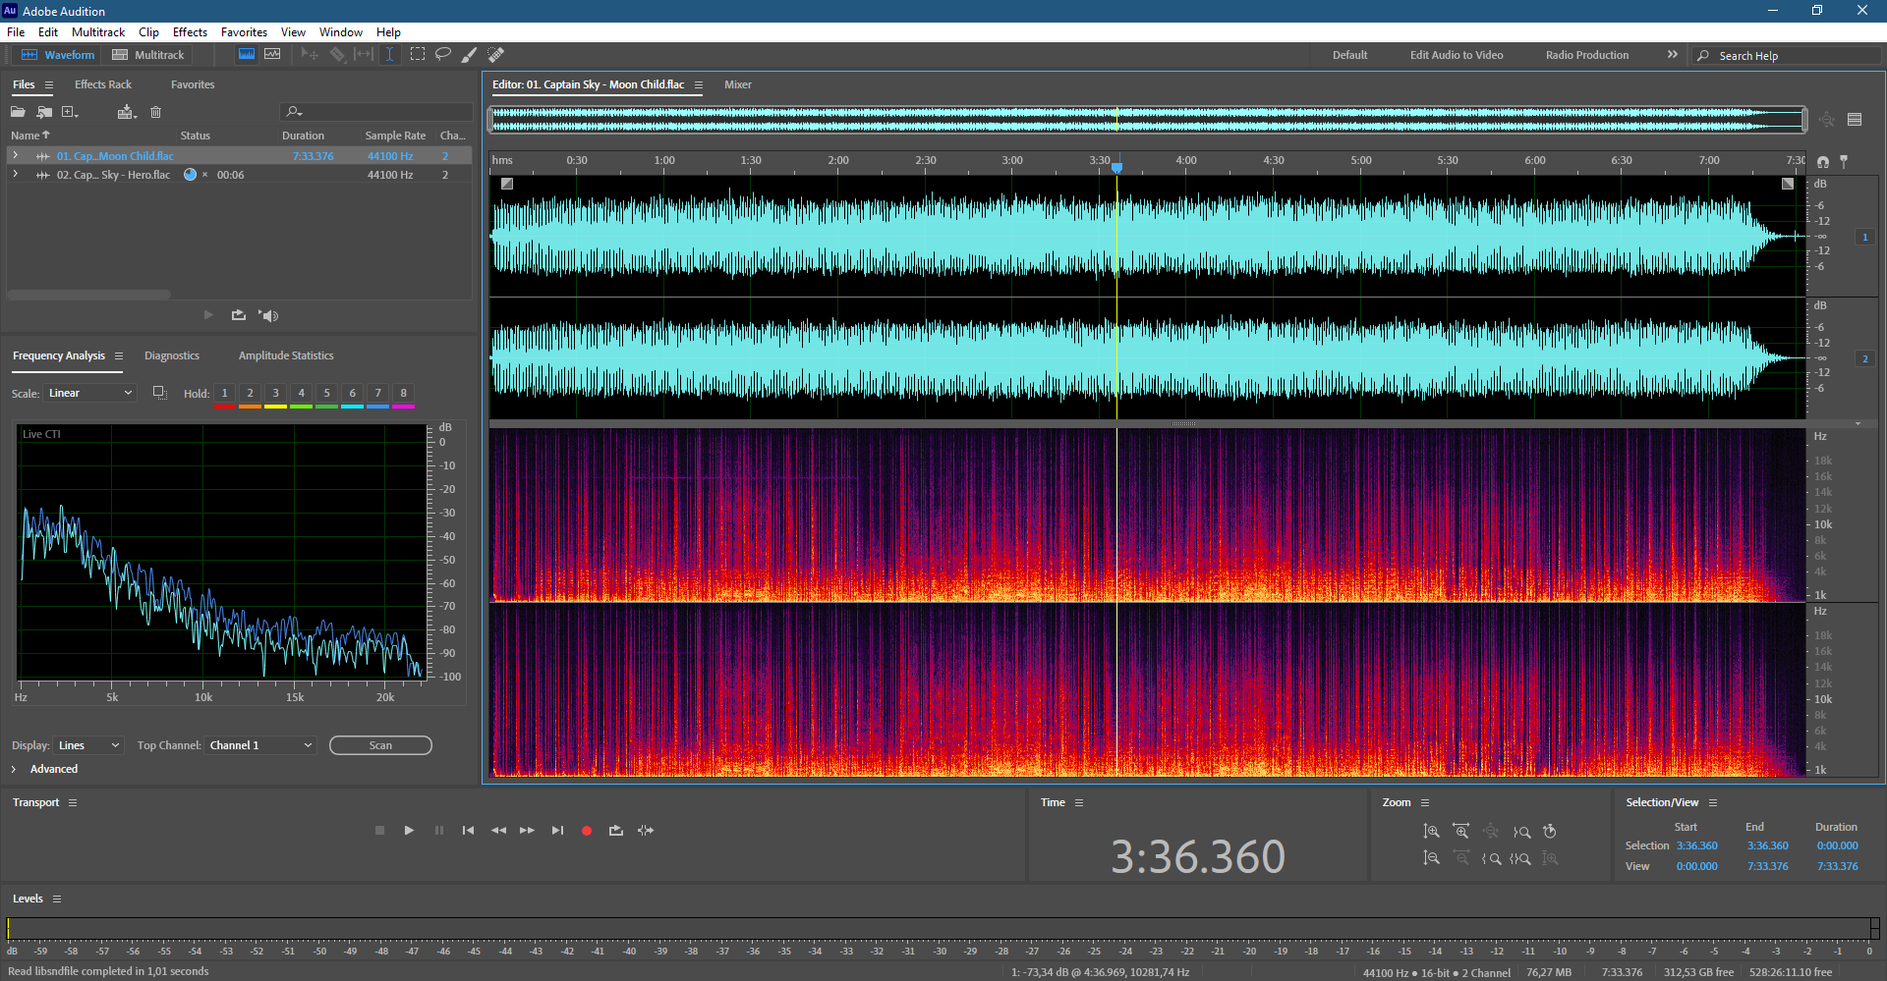Click Zoom Out Amplitude icon
Viewport: 1887px width, 981px height.
point(1431,858)
